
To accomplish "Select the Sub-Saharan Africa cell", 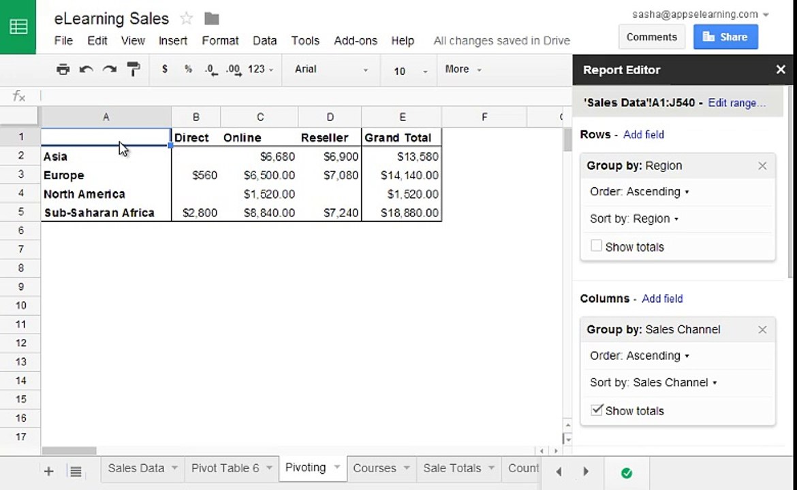I will [x=106, y=212].
